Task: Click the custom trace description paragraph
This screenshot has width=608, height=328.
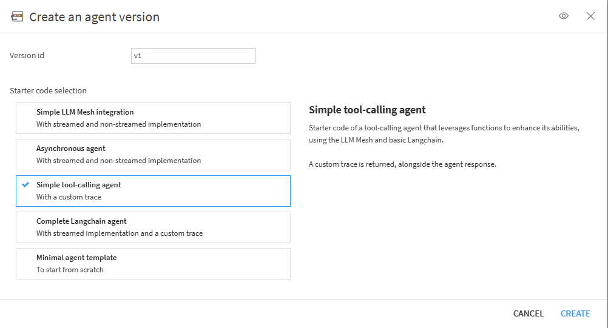Action: pos(402,164)
